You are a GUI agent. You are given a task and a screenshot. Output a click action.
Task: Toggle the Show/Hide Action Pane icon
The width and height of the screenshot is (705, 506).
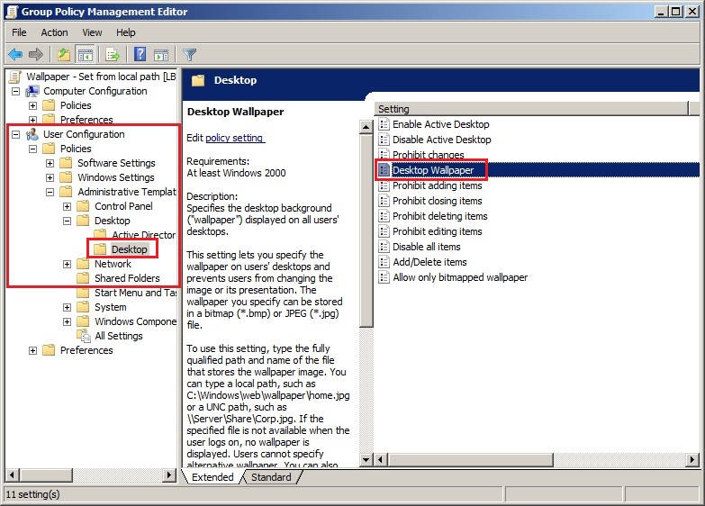161,54
